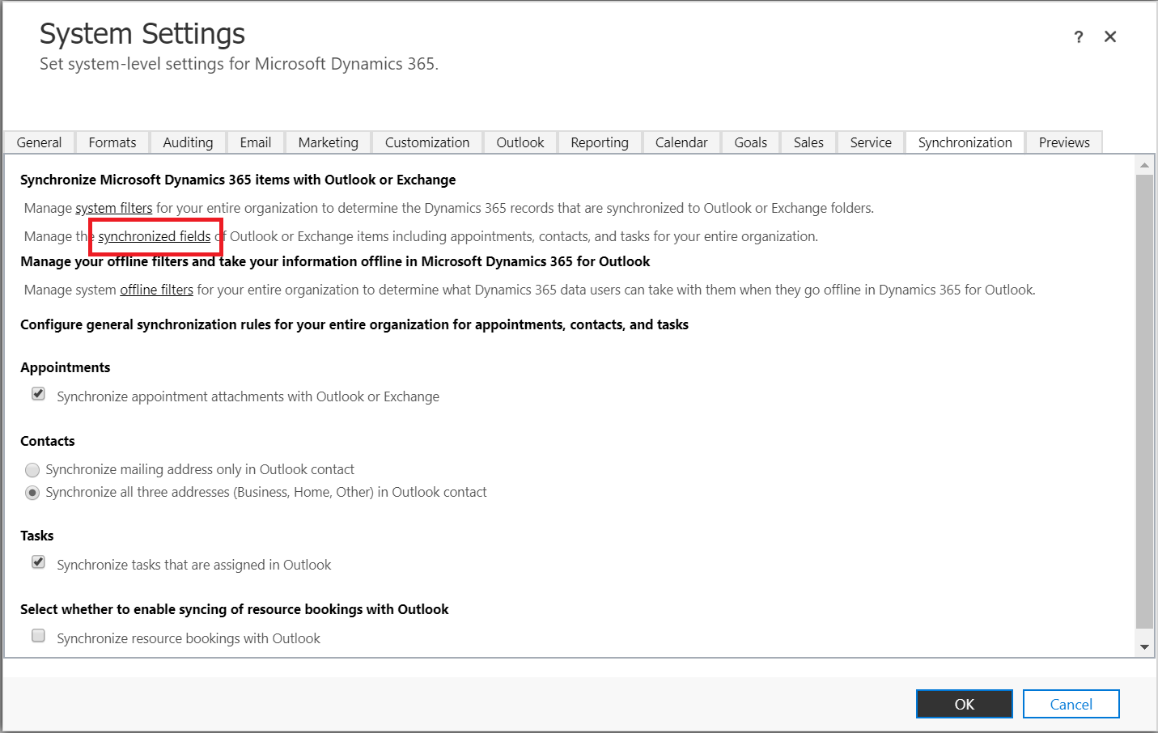Viewport: 1158px width, 733px height.
Task: Select the Synchronization tab
Action: [965, 142]
